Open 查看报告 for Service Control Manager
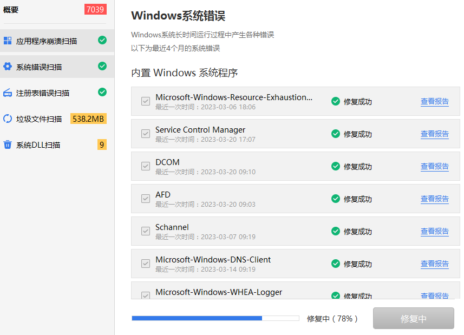The width and height of the screenshot is (464, 335). pyautogui.click(x=435, y=134)
